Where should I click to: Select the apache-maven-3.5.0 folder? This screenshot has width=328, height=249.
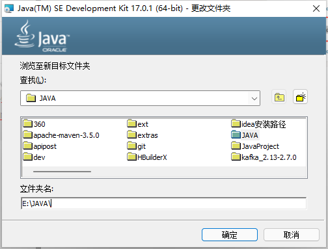point(61,135)
